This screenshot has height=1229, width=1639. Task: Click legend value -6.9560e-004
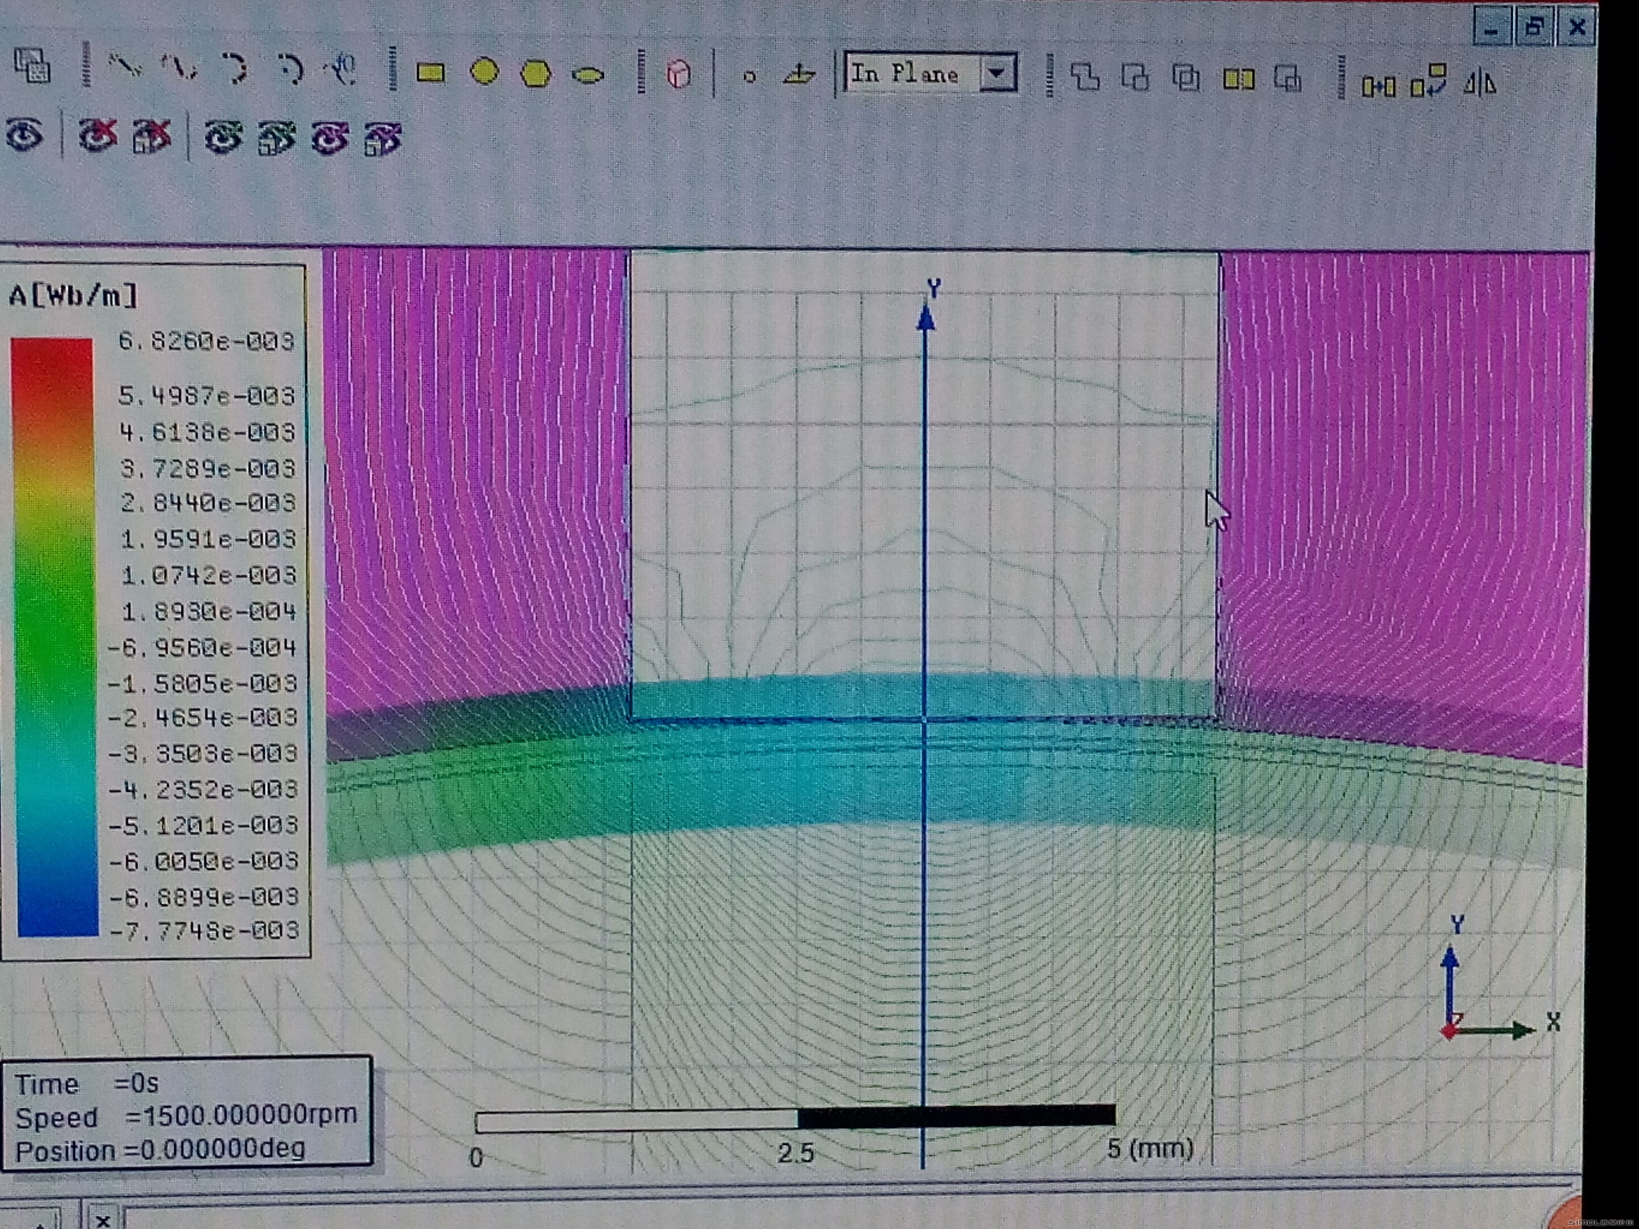point(202,648)
